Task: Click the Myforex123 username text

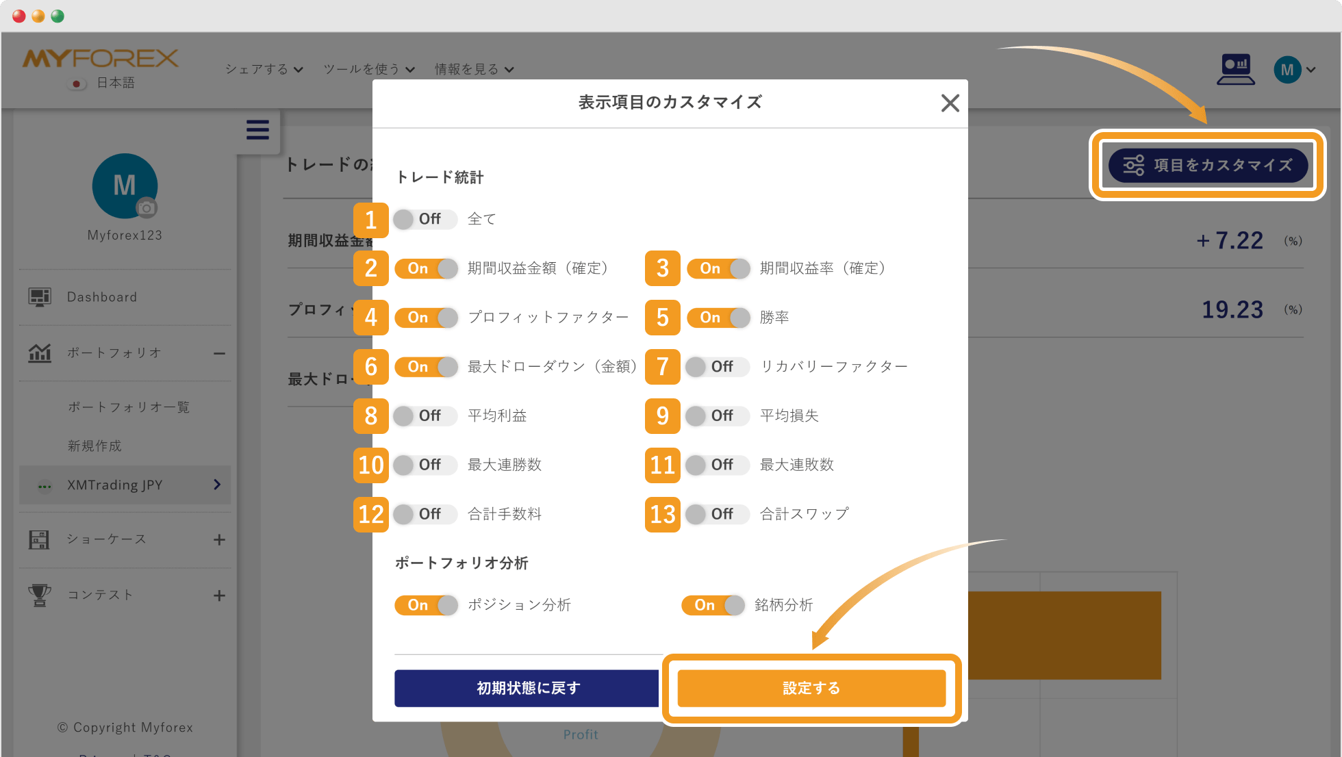Action: (125, 235)
